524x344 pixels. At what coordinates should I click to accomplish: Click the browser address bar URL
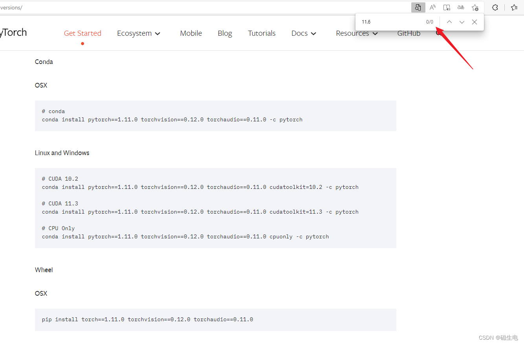coord(204,7)
